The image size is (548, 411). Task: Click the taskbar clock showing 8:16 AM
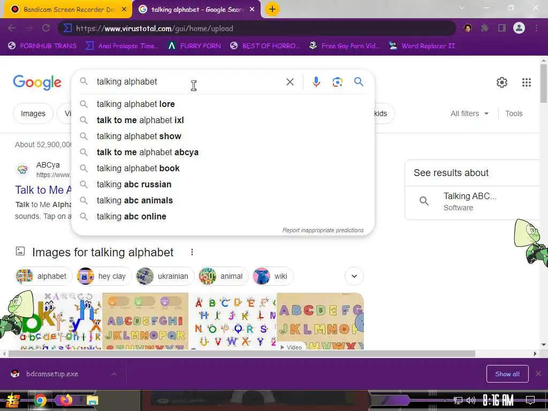[498, 400]
